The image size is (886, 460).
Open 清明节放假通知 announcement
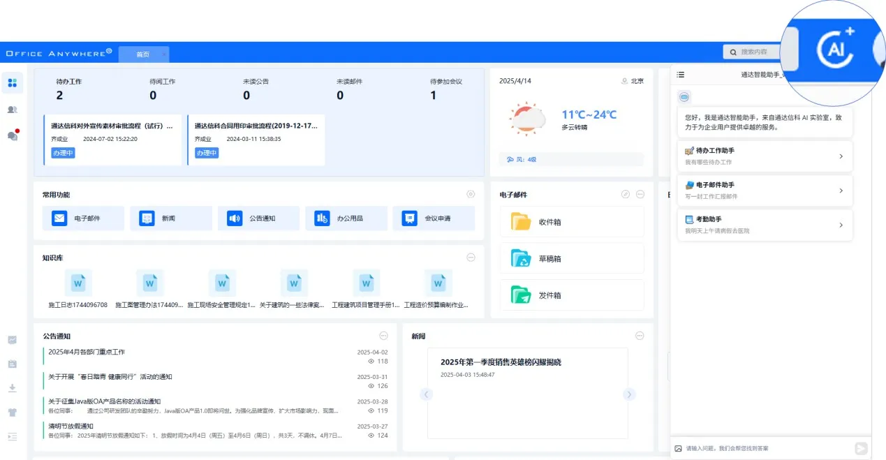[x=71, y=426]
